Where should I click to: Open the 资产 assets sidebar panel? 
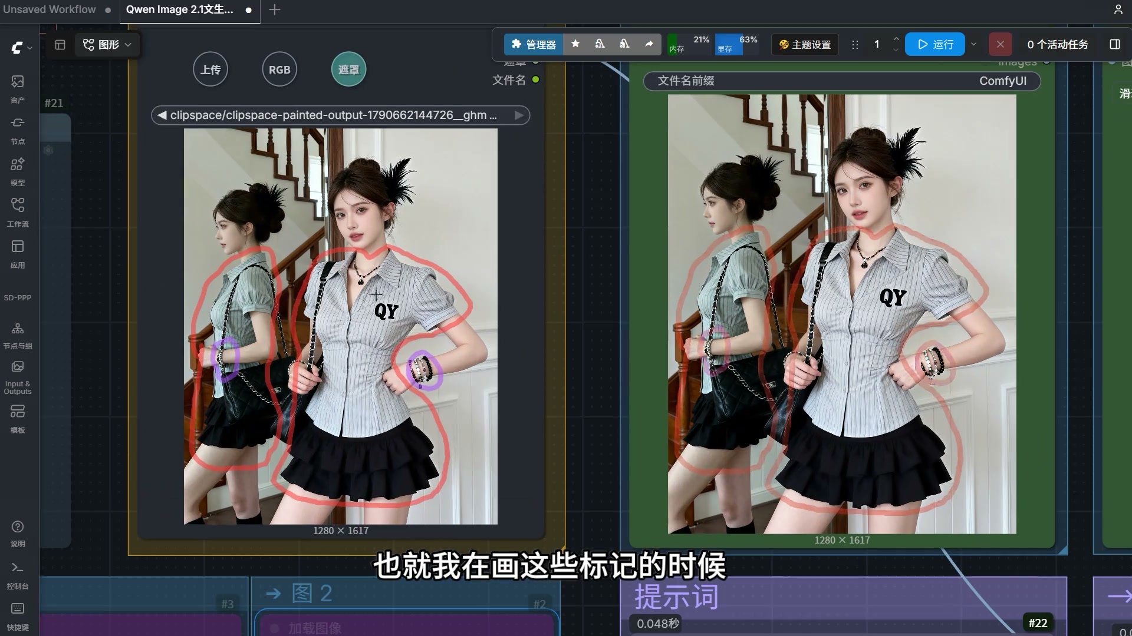pyautogui.click(x=18, y=88)
